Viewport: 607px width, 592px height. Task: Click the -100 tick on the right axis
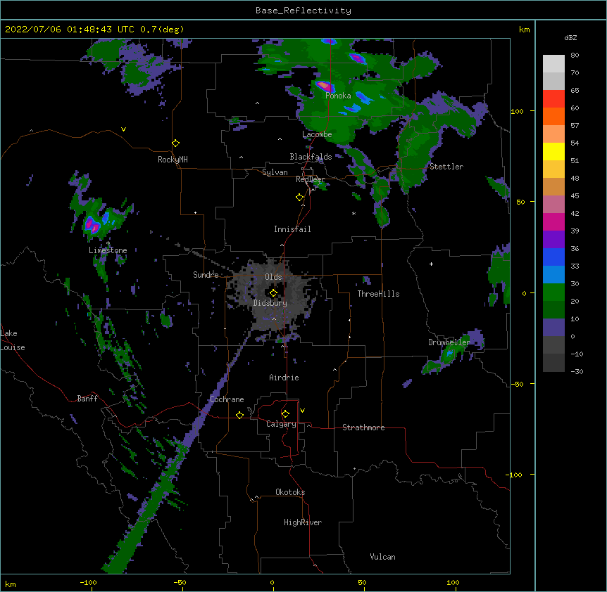(515, 475)
